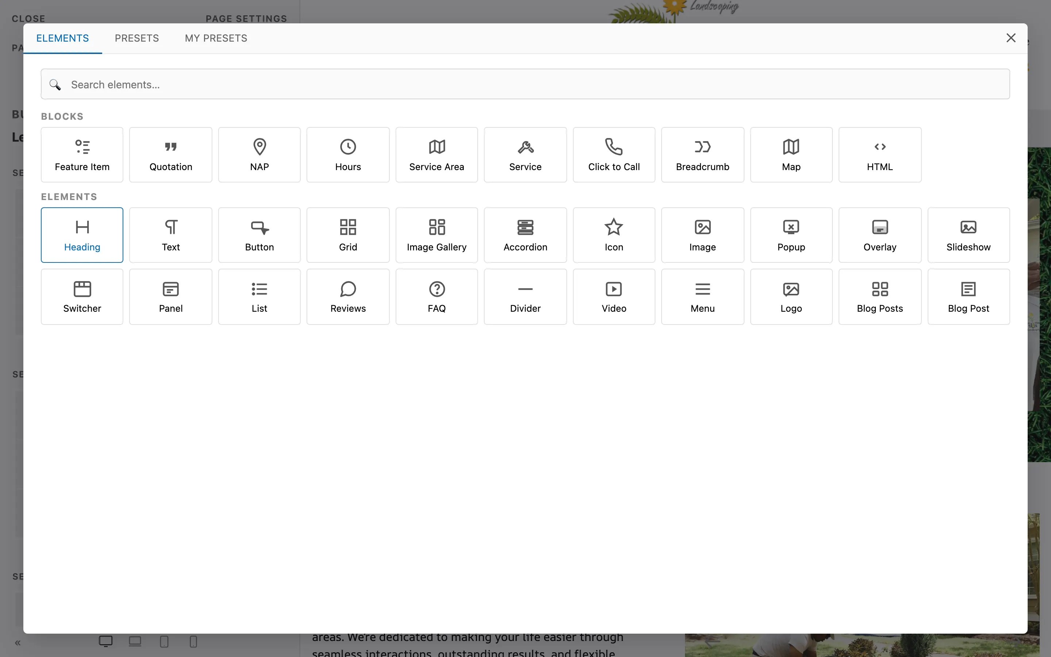The height and width of the screenshot is (657, 1051).
Task: Insert a Slideshow element
Action: tap(969, 235)
